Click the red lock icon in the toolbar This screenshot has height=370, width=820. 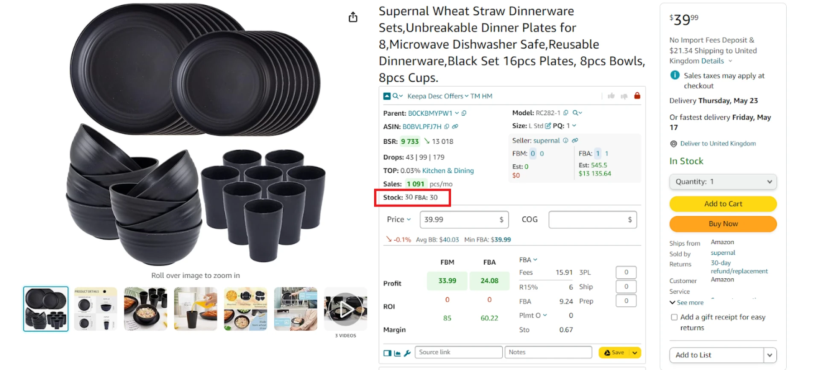637,96
